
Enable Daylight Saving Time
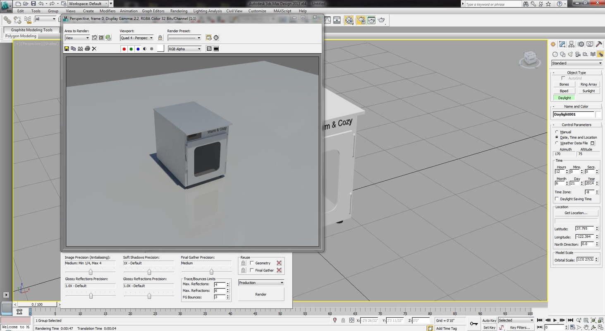coord(557,199)
